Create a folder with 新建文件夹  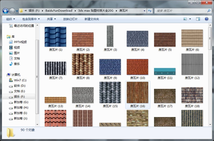(91, 19)
